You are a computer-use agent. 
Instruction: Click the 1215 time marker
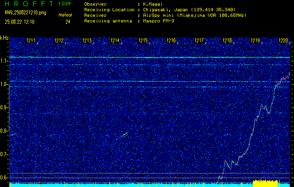coord(143,40)
